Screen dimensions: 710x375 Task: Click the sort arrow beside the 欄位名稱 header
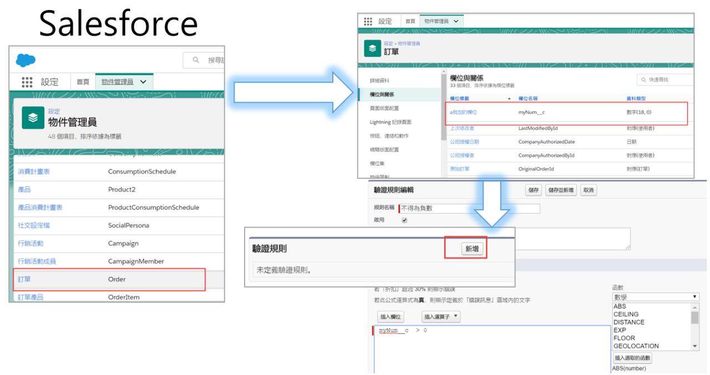point(510,98)
